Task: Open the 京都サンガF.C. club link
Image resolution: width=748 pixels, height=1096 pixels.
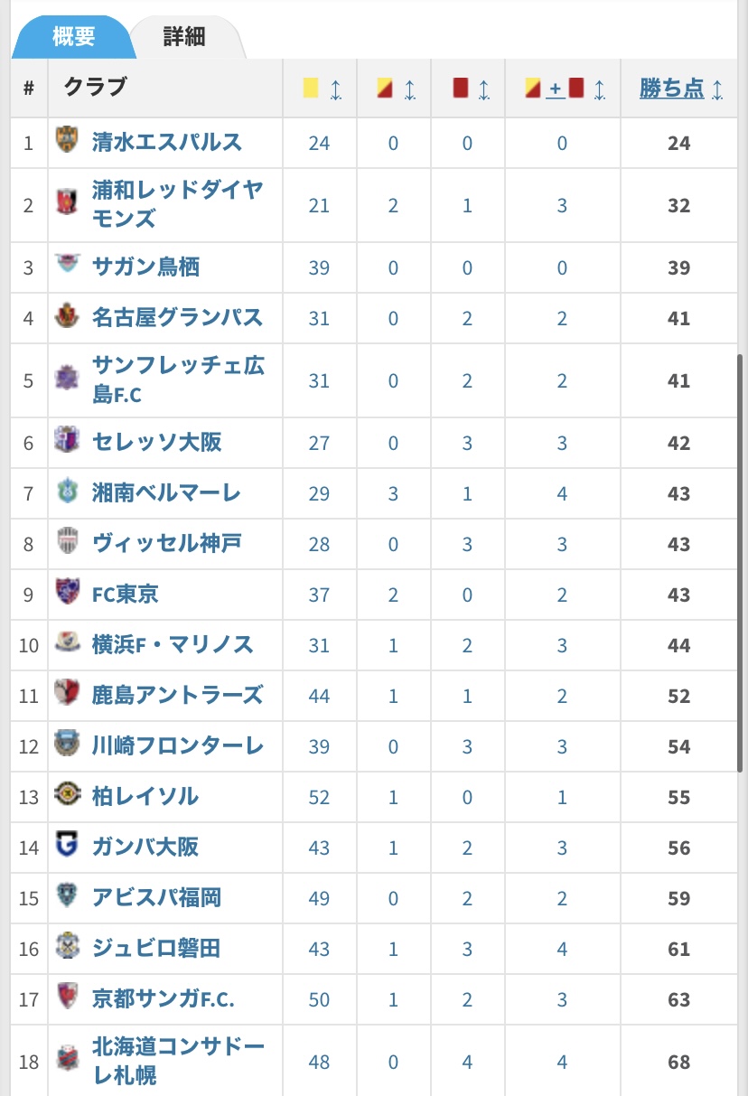Action: (164, 998)
